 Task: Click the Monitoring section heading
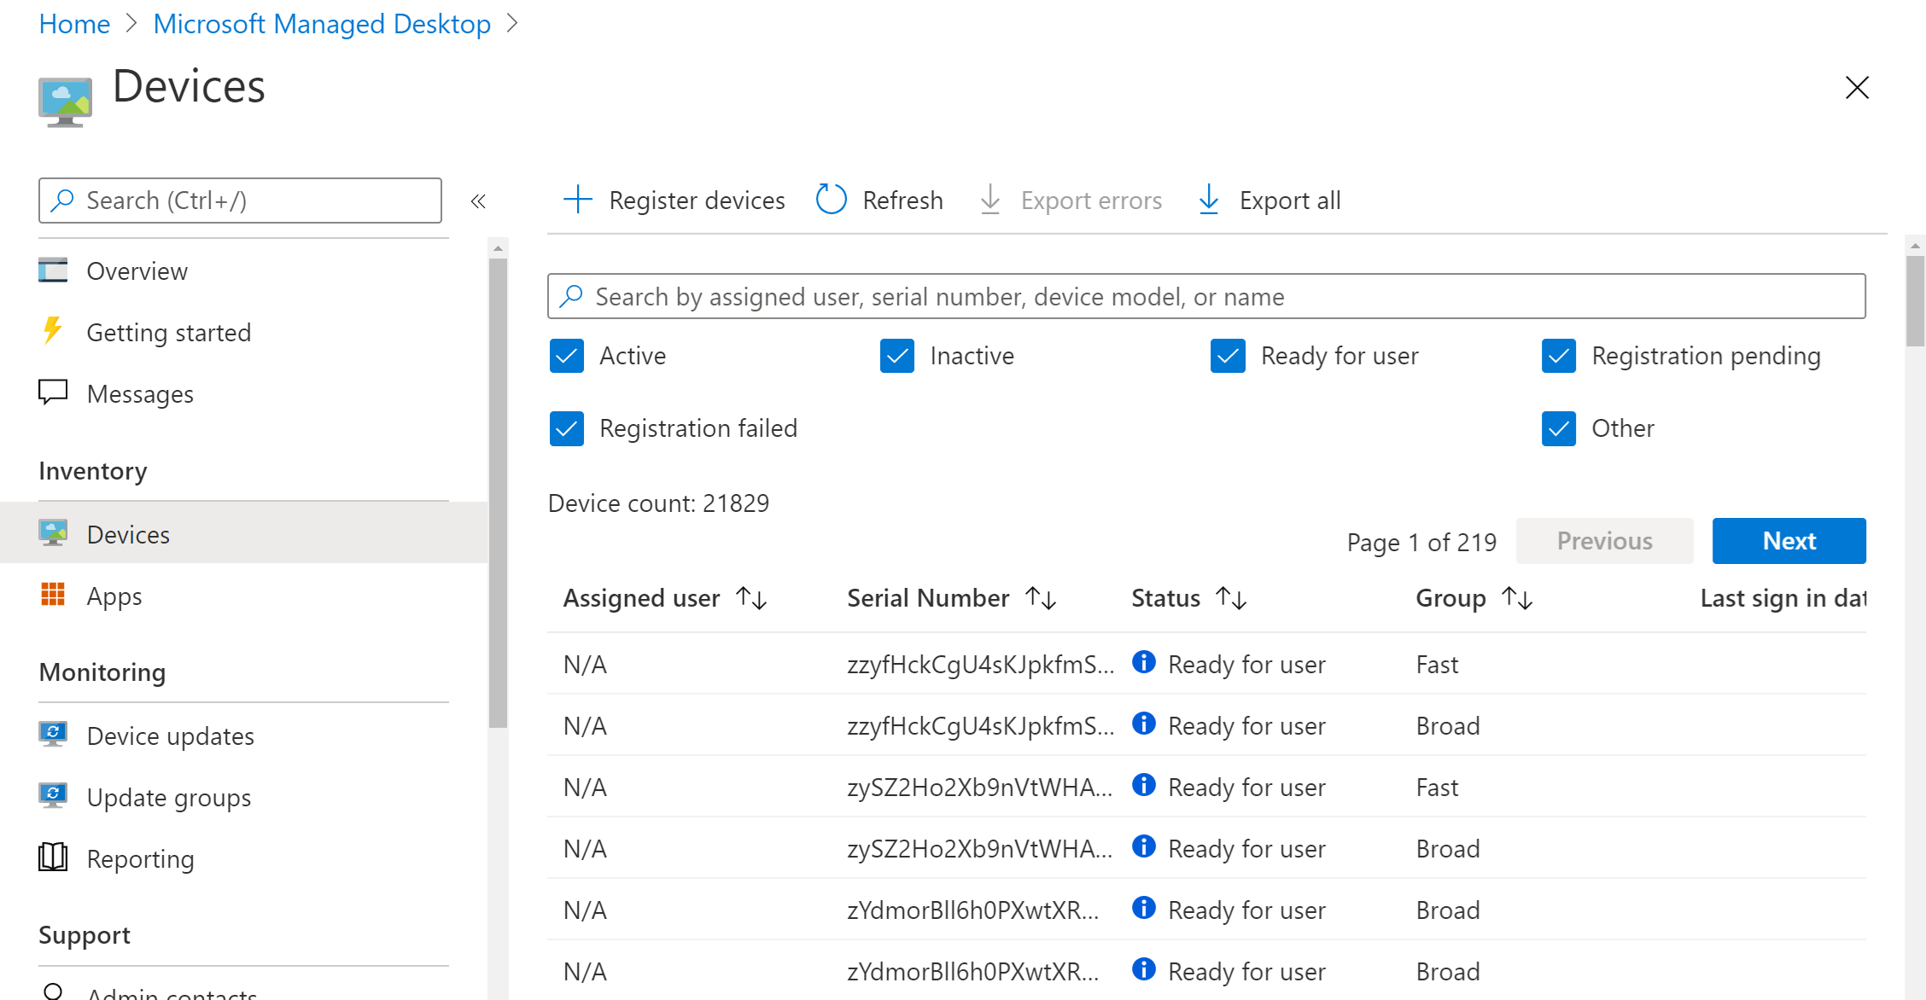pyautogui.click(x=102, y=672)
